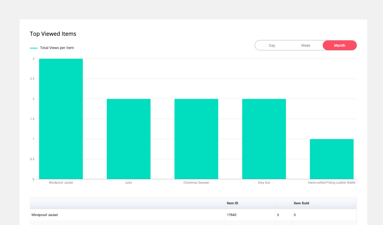The height and width of the screenshot is (225, 383).
Task: Switch chart range to Day
Action: coord(272,45)
